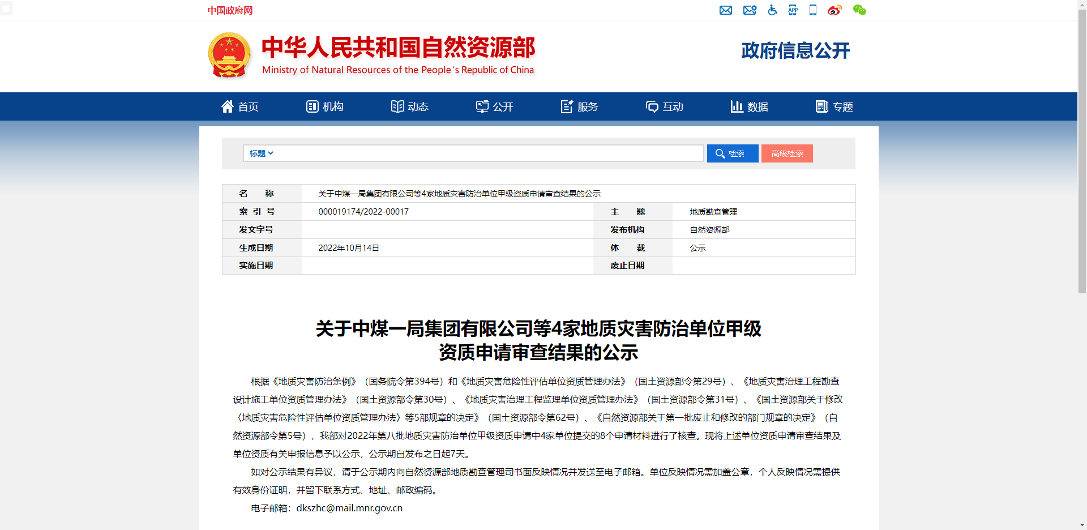This screenshot has height=530, width=1087.
Task: Open the WeChat sharing icon
Action: 859,10
